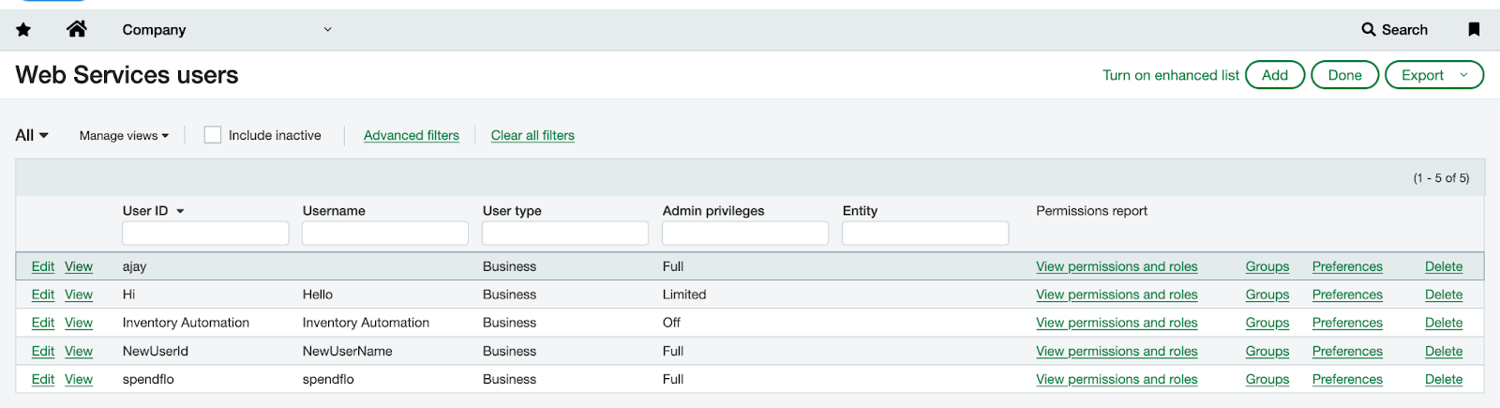Click the Add button
The height and width of the screenshot is (408, 1500).
[1274, 75]
